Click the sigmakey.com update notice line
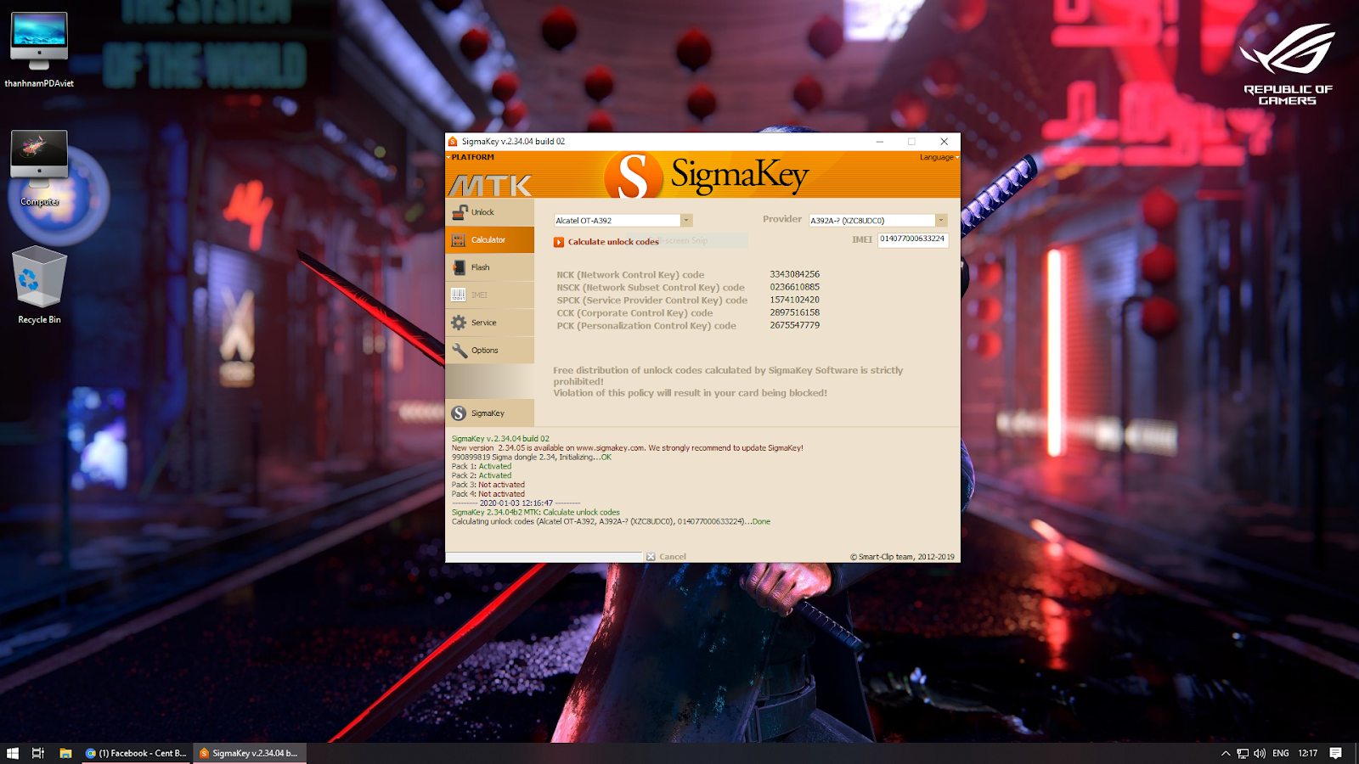The image size is (1359, 764). pyautogui.click(x=627, y=447)
